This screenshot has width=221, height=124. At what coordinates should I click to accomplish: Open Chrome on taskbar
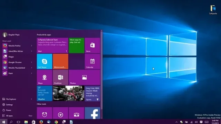pyautogui.click(x=56, y=122)
